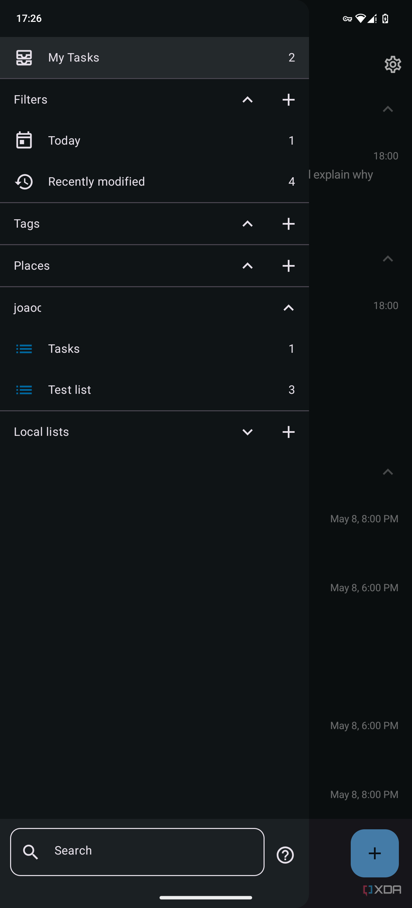Select the Tasks list icon
The image size is (412, 908).
[x=24, y=349]
